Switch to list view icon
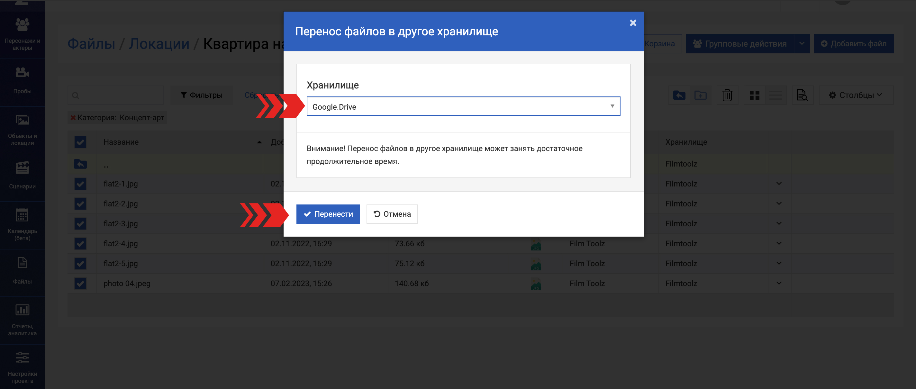The width and height of the screenshot is (916, 389). 775,95
